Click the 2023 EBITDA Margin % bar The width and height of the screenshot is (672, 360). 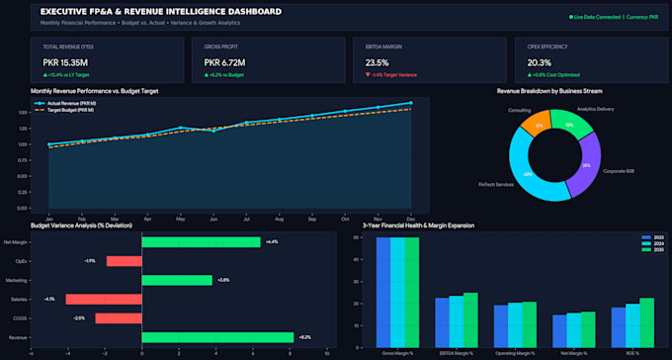(442, 322)
